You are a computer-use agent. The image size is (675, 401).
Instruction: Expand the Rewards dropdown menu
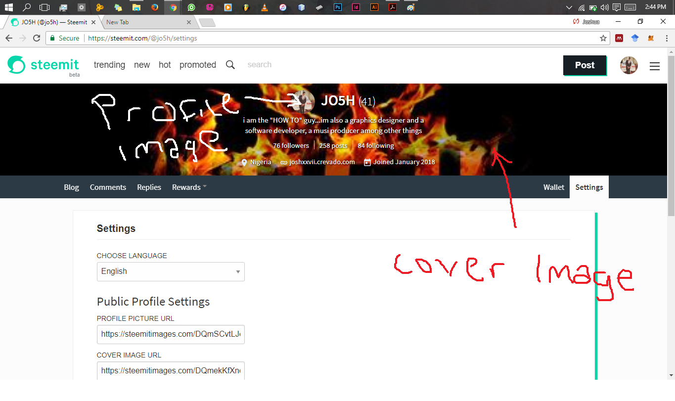189,187
